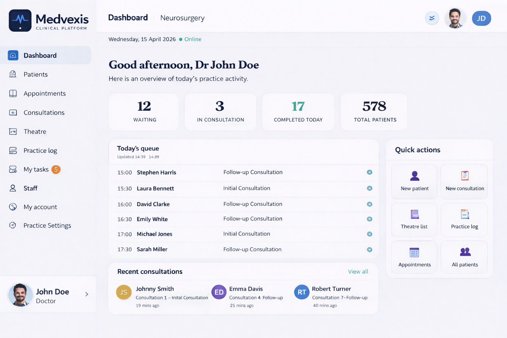Viewport: 507px width, 338px height.
Task: Start a New consultation
Action: tap(464, 182)
